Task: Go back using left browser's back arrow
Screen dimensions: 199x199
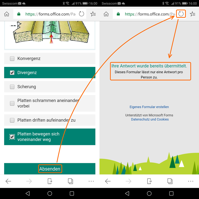Action: point(8,181)
